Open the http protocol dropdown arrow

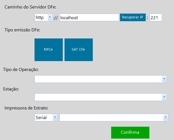coord(50,17)
